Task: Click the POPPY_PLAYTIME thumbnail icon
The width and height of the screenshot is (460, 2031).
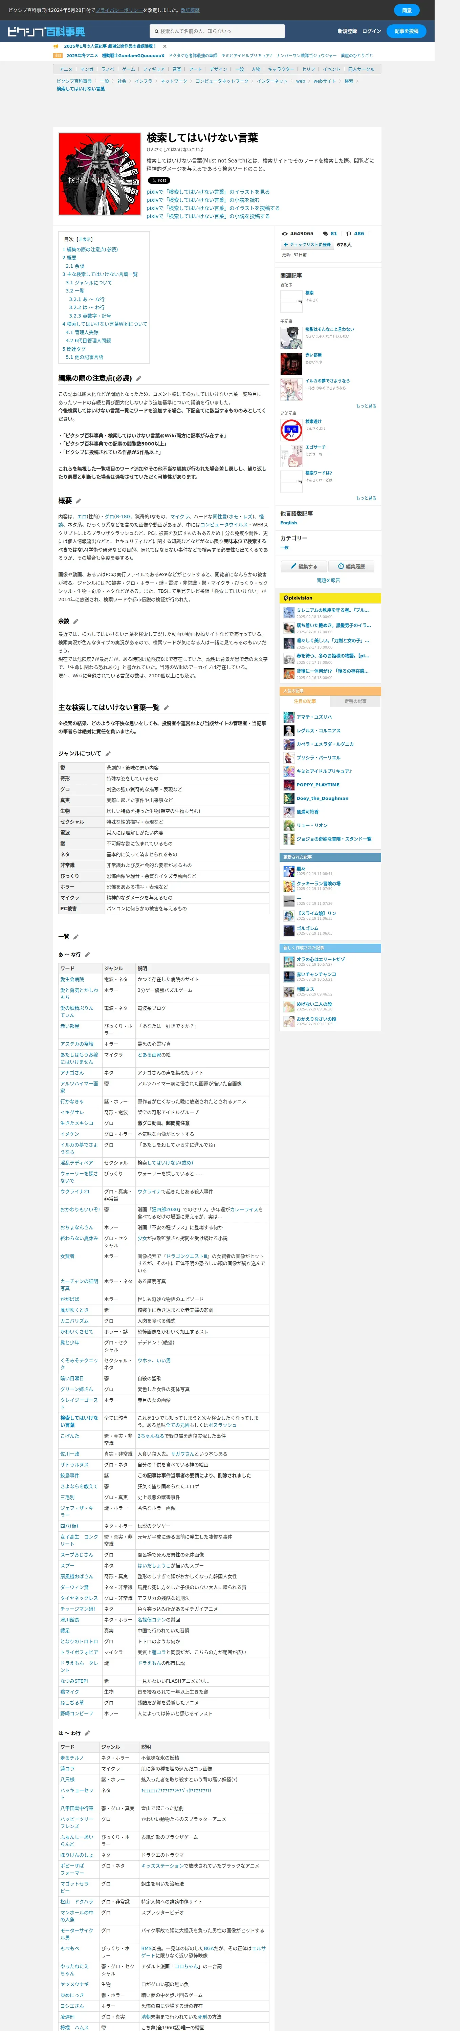Action: coord(289,785)
